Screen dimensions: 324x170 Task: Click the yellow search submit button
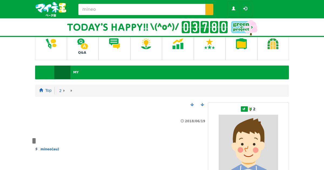click(x=209, y=9)
